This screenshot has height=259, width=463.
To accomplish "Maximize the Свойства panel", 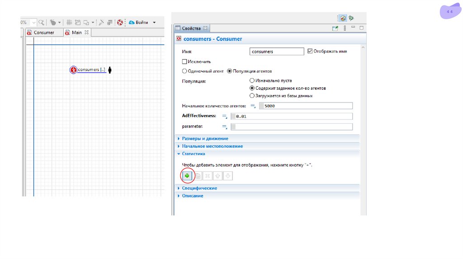I will [x=361, y=28].
